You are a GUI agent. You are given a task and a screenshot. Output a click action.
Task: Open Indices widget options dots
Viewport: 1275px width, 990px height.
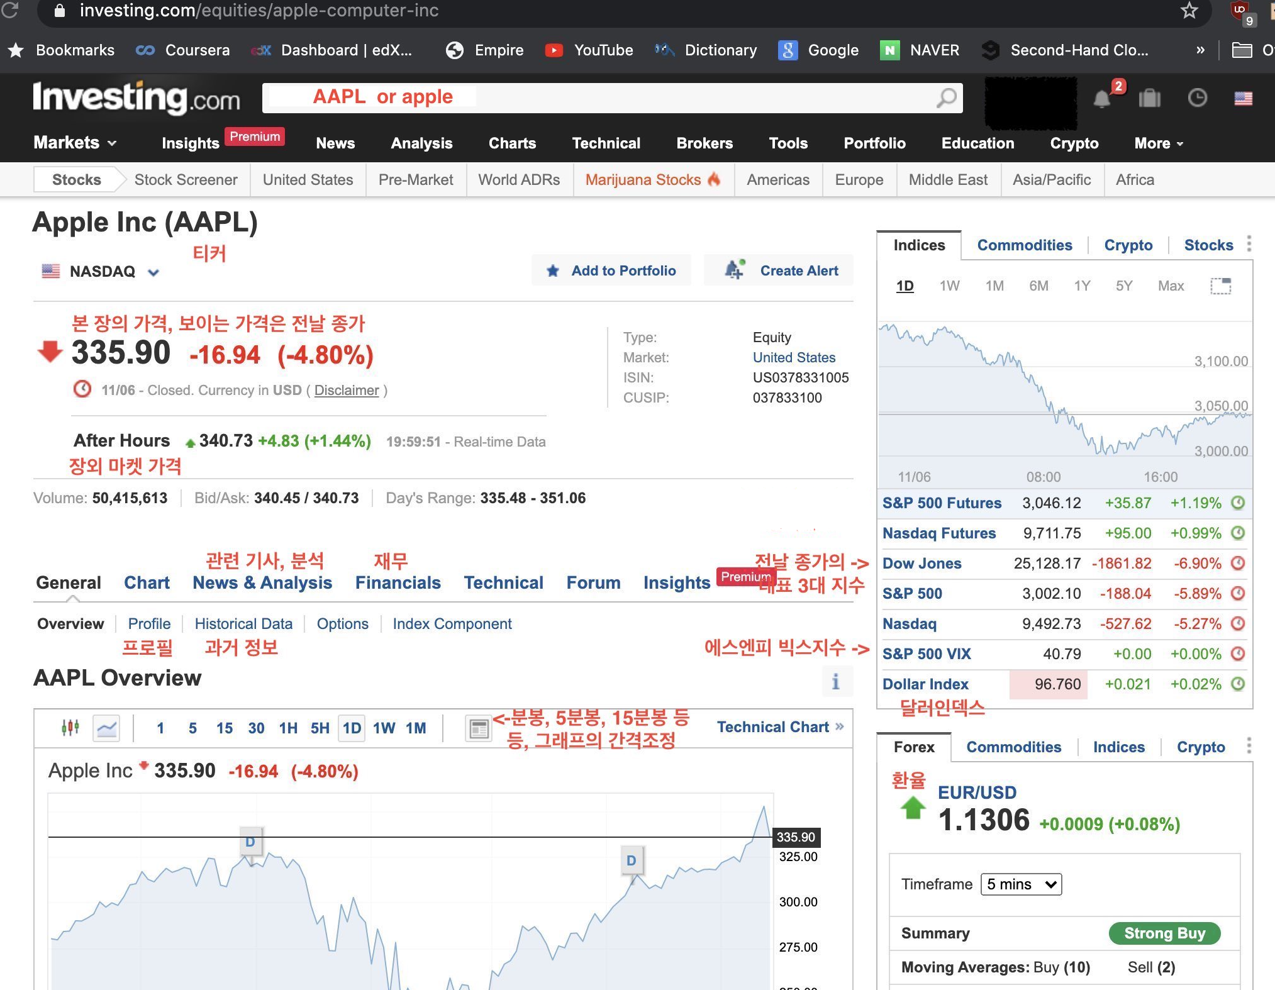coord(1249,244)
